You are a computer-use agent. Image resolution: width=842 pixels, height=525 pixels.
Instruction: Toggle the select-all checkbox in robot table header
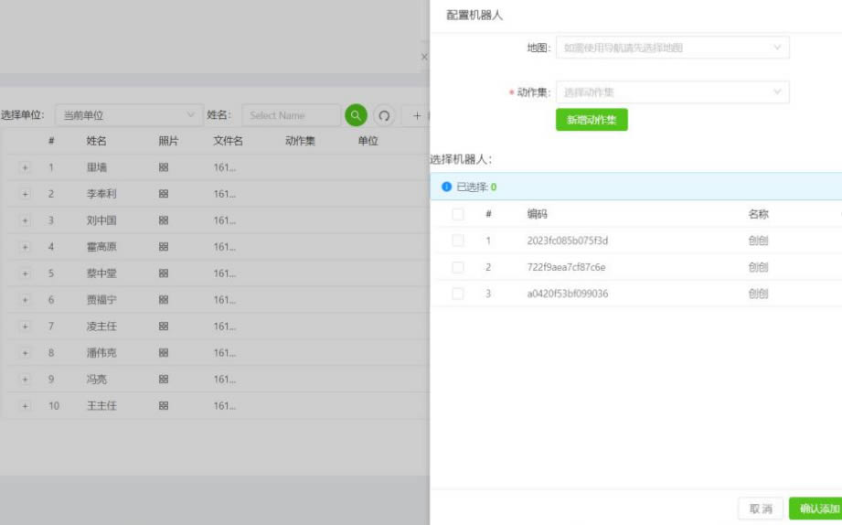tap(458, 214)
